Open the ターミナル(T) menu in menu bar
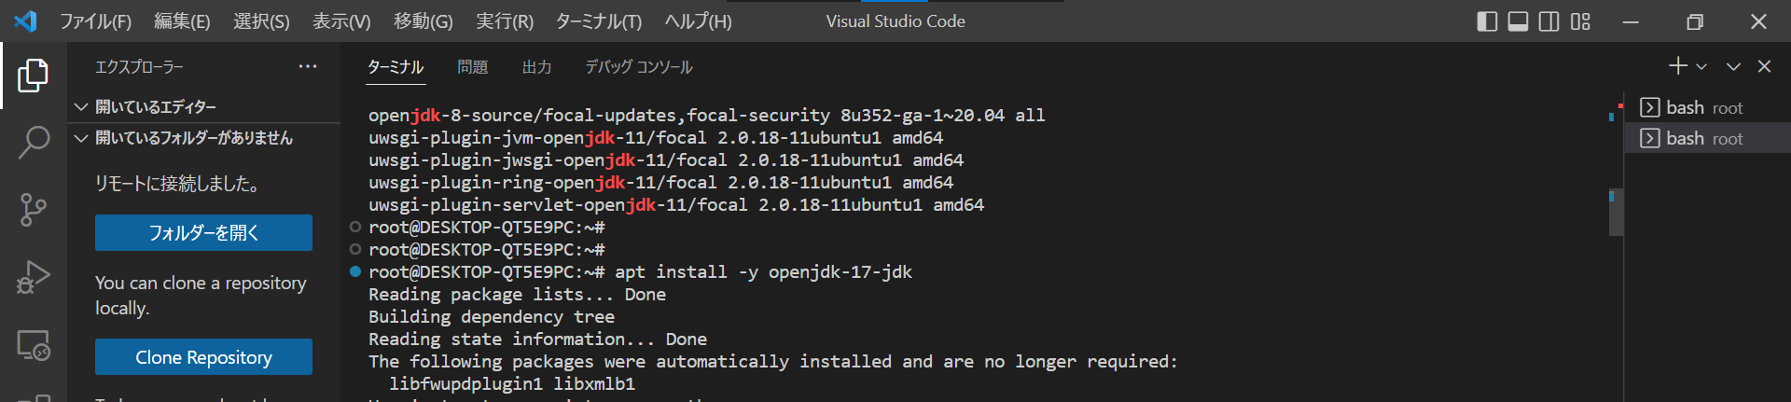The height and width of the screenshot is (402, 1791). point(599,21)
